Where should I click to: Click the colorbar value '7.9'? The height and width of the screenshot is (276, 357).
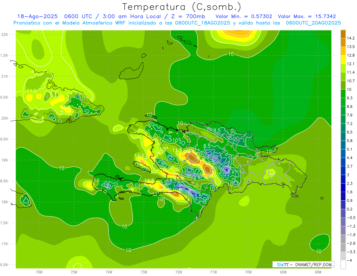click(350, 115)
